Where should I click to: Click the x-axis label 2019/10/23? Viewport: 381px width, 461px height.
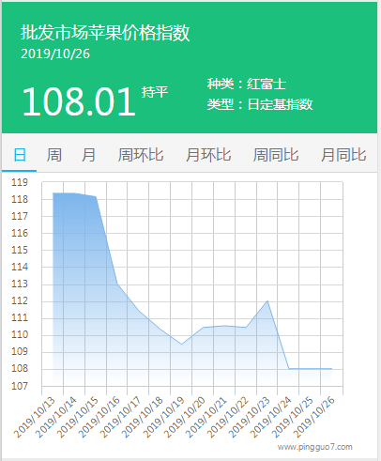point(250,418)
